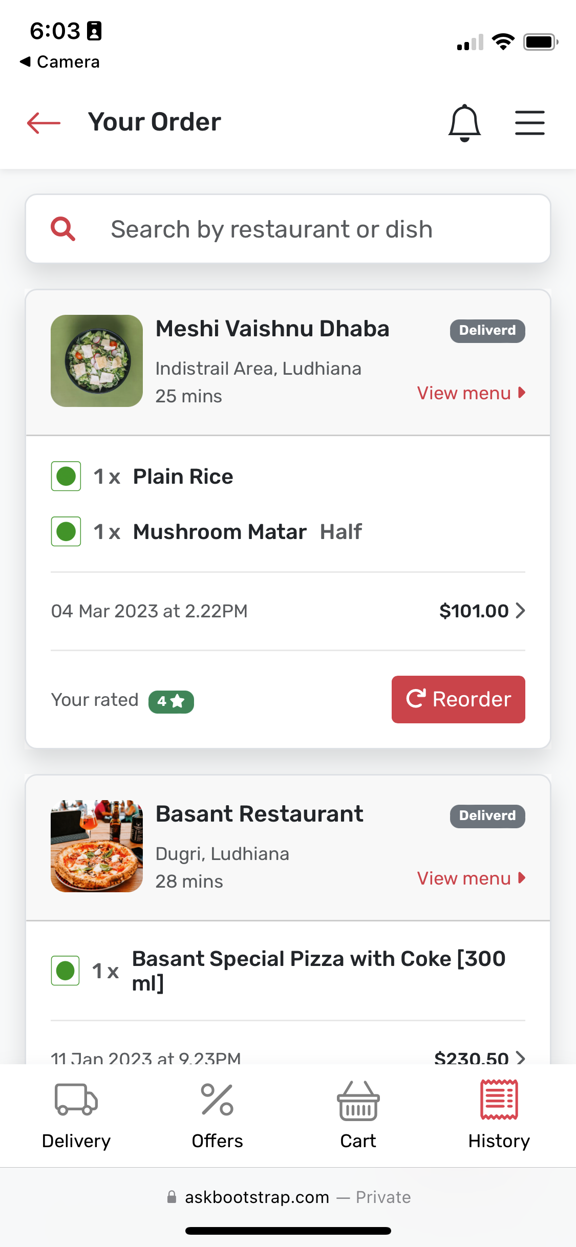Open the Basant Restaurant pizza thumbnail
The image size is (576, 1247).
click(97, 846)
